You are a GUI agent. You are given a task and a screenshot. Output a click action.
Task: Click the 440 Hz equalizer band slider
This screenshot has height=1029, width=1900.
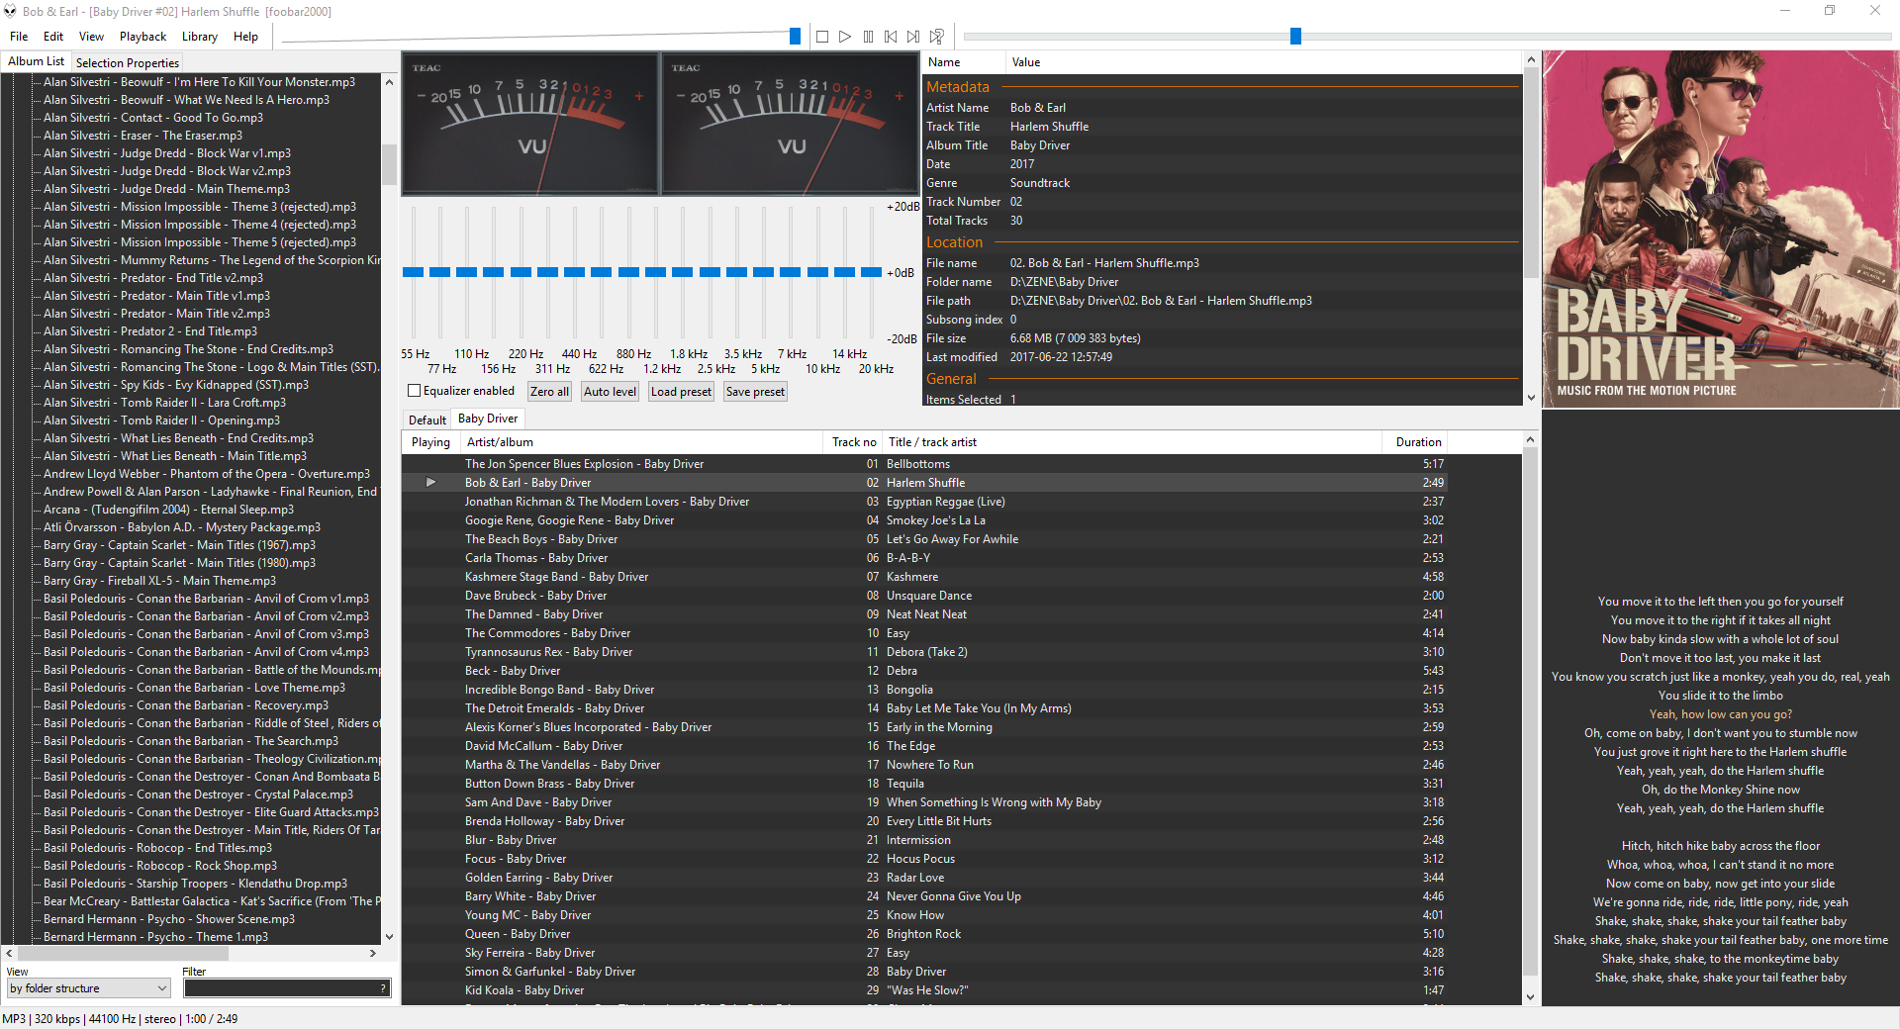pyautogui.click(x=575, y=272)
